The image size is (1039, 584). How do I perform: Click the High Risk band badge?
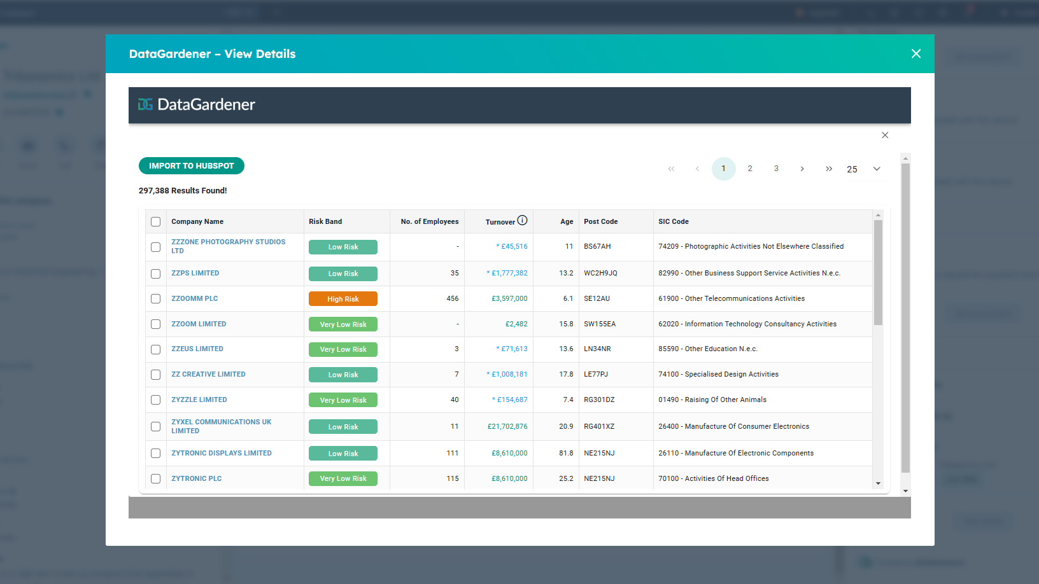coord(343,299)
